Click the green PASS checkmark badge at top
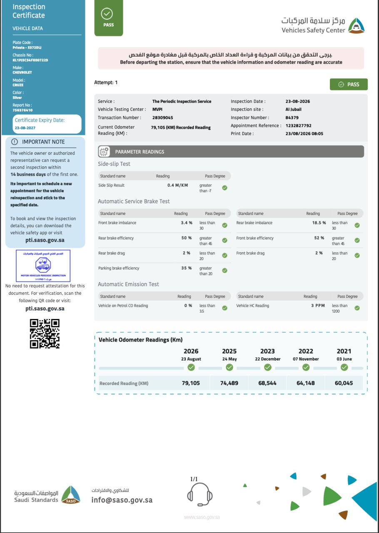 point(108,18)
